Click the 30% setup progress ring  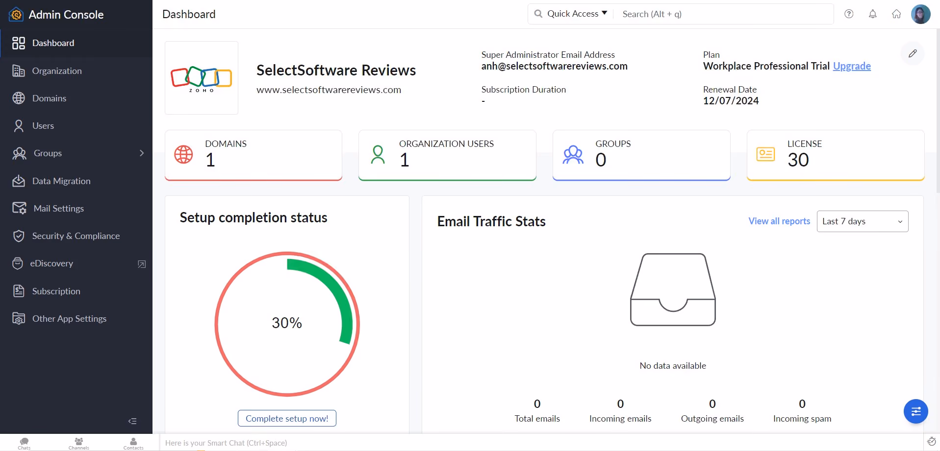pos(287,324)
